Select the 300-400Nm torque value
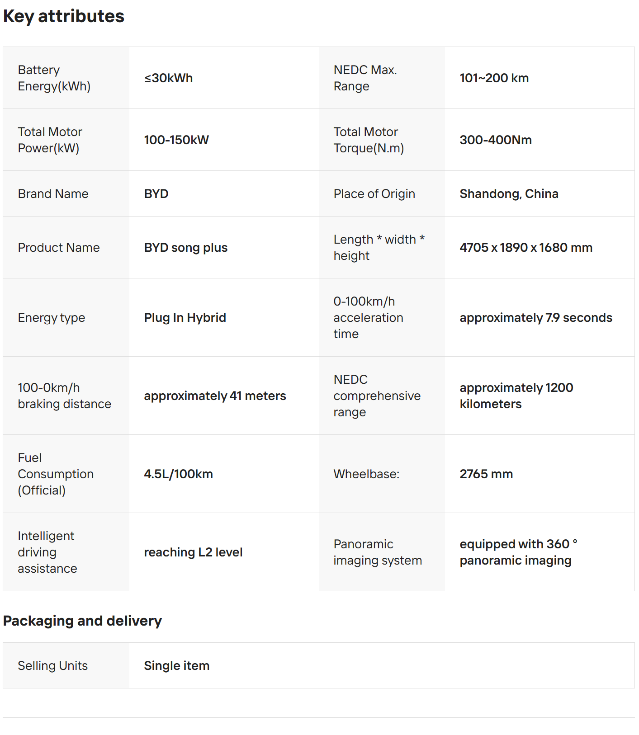 (x=496, y=140)
